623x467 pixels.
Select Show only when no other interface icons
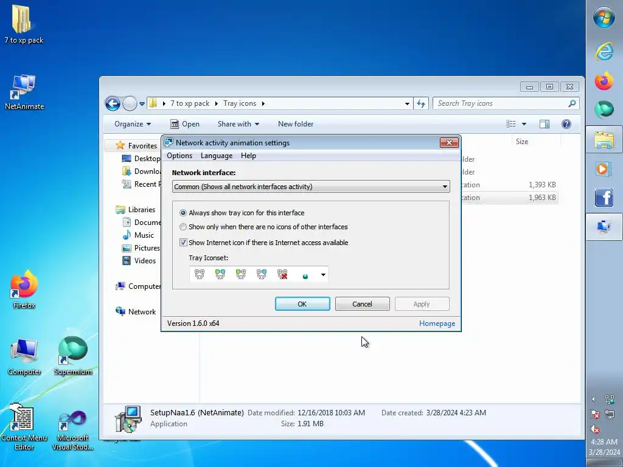click(264, 227)
